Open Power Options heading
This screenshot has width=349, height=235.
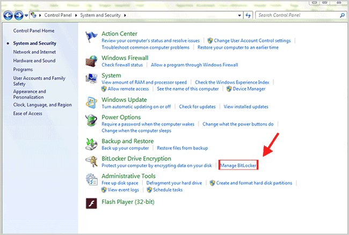[x=121, y=117]
